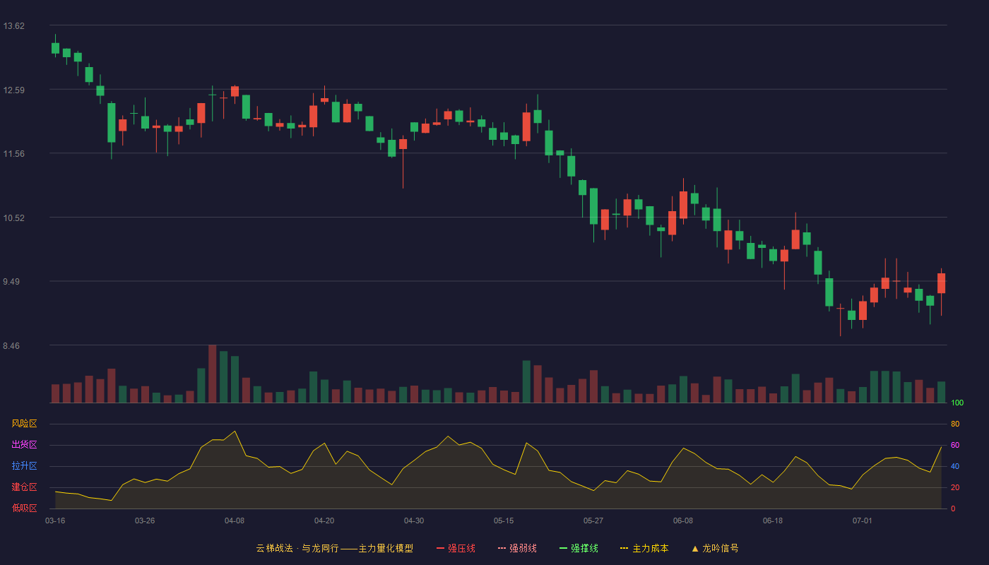Image resolution: width=989 pixels, height=565 pixels.
Task: Click the 13.62 price axis label
Action: tap(13, 26)
